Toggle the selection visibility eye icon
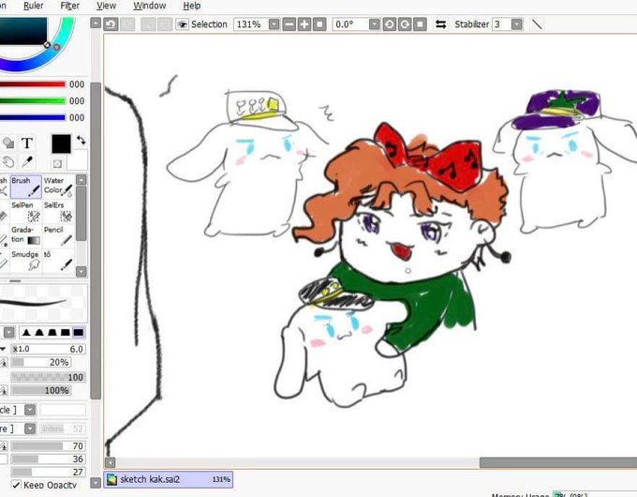The image size is (637, 497). (x=182, y=24)
